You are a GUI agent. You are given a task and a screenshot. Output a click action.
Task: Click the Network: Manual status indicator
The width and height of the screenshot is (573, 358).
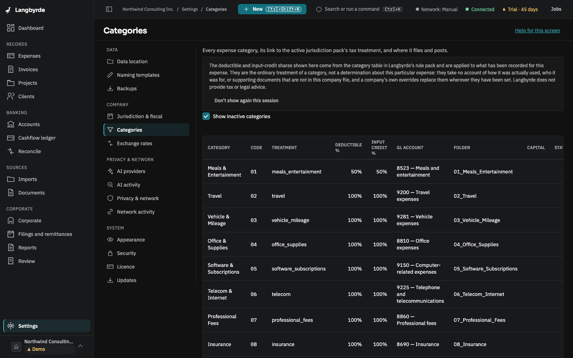[437, 9]
